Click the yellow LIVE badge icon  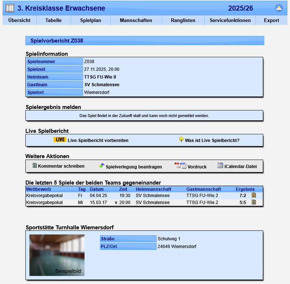(60, 140)
